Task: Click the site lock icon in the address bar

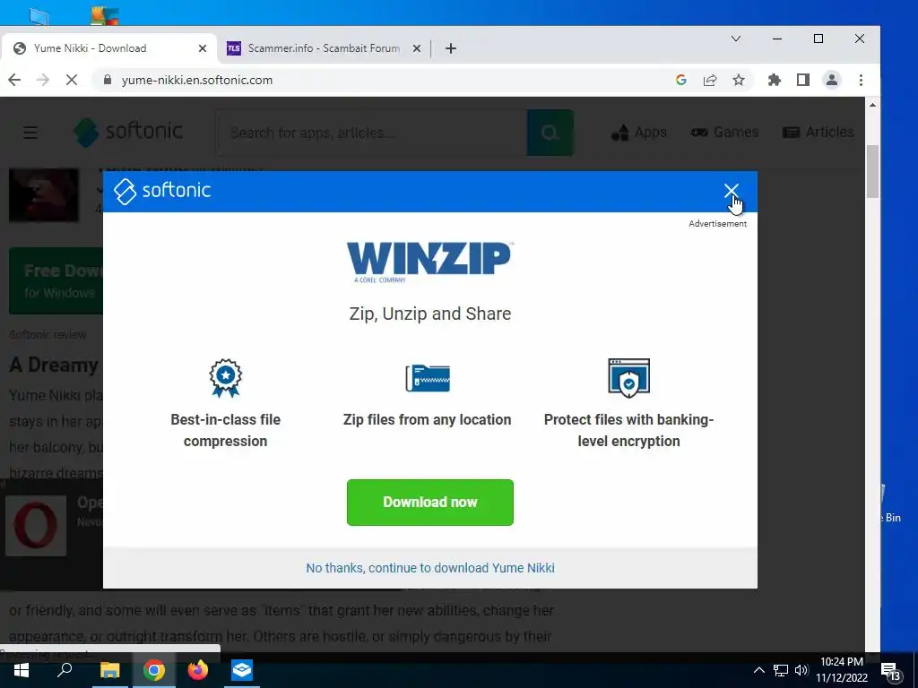Action: coord(108,80)
